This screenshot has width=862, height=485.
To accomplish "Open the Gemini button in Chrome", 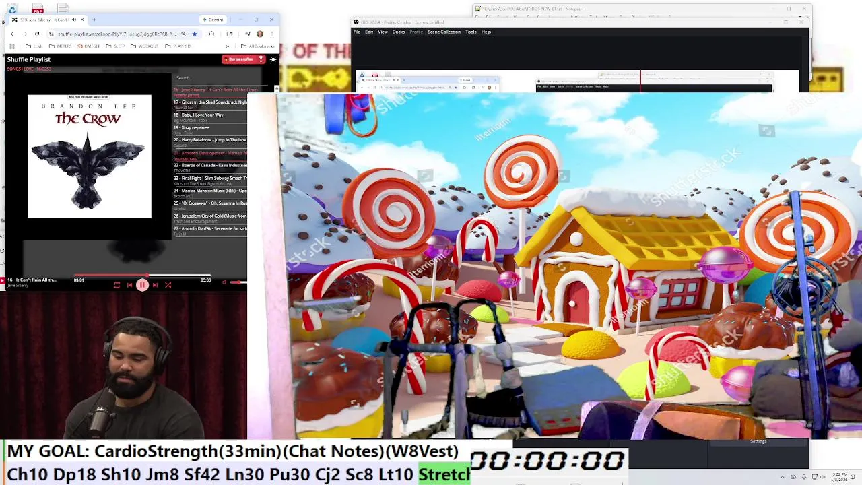I will coord(213,20).
